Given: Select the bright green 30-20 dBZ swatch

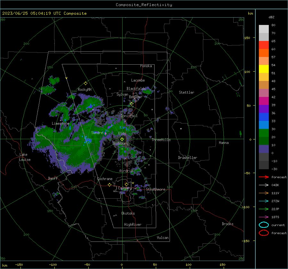Looking at the screenshot, I should (x=264, y=133).
